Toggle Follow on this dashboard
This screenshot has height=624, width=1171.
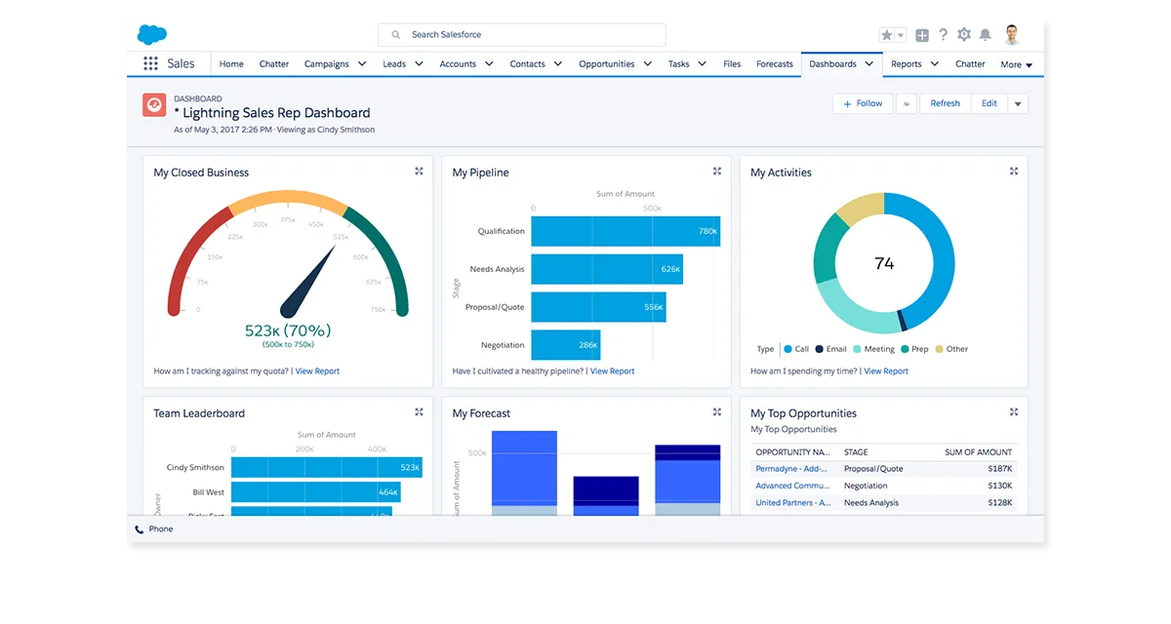point(863,103)
